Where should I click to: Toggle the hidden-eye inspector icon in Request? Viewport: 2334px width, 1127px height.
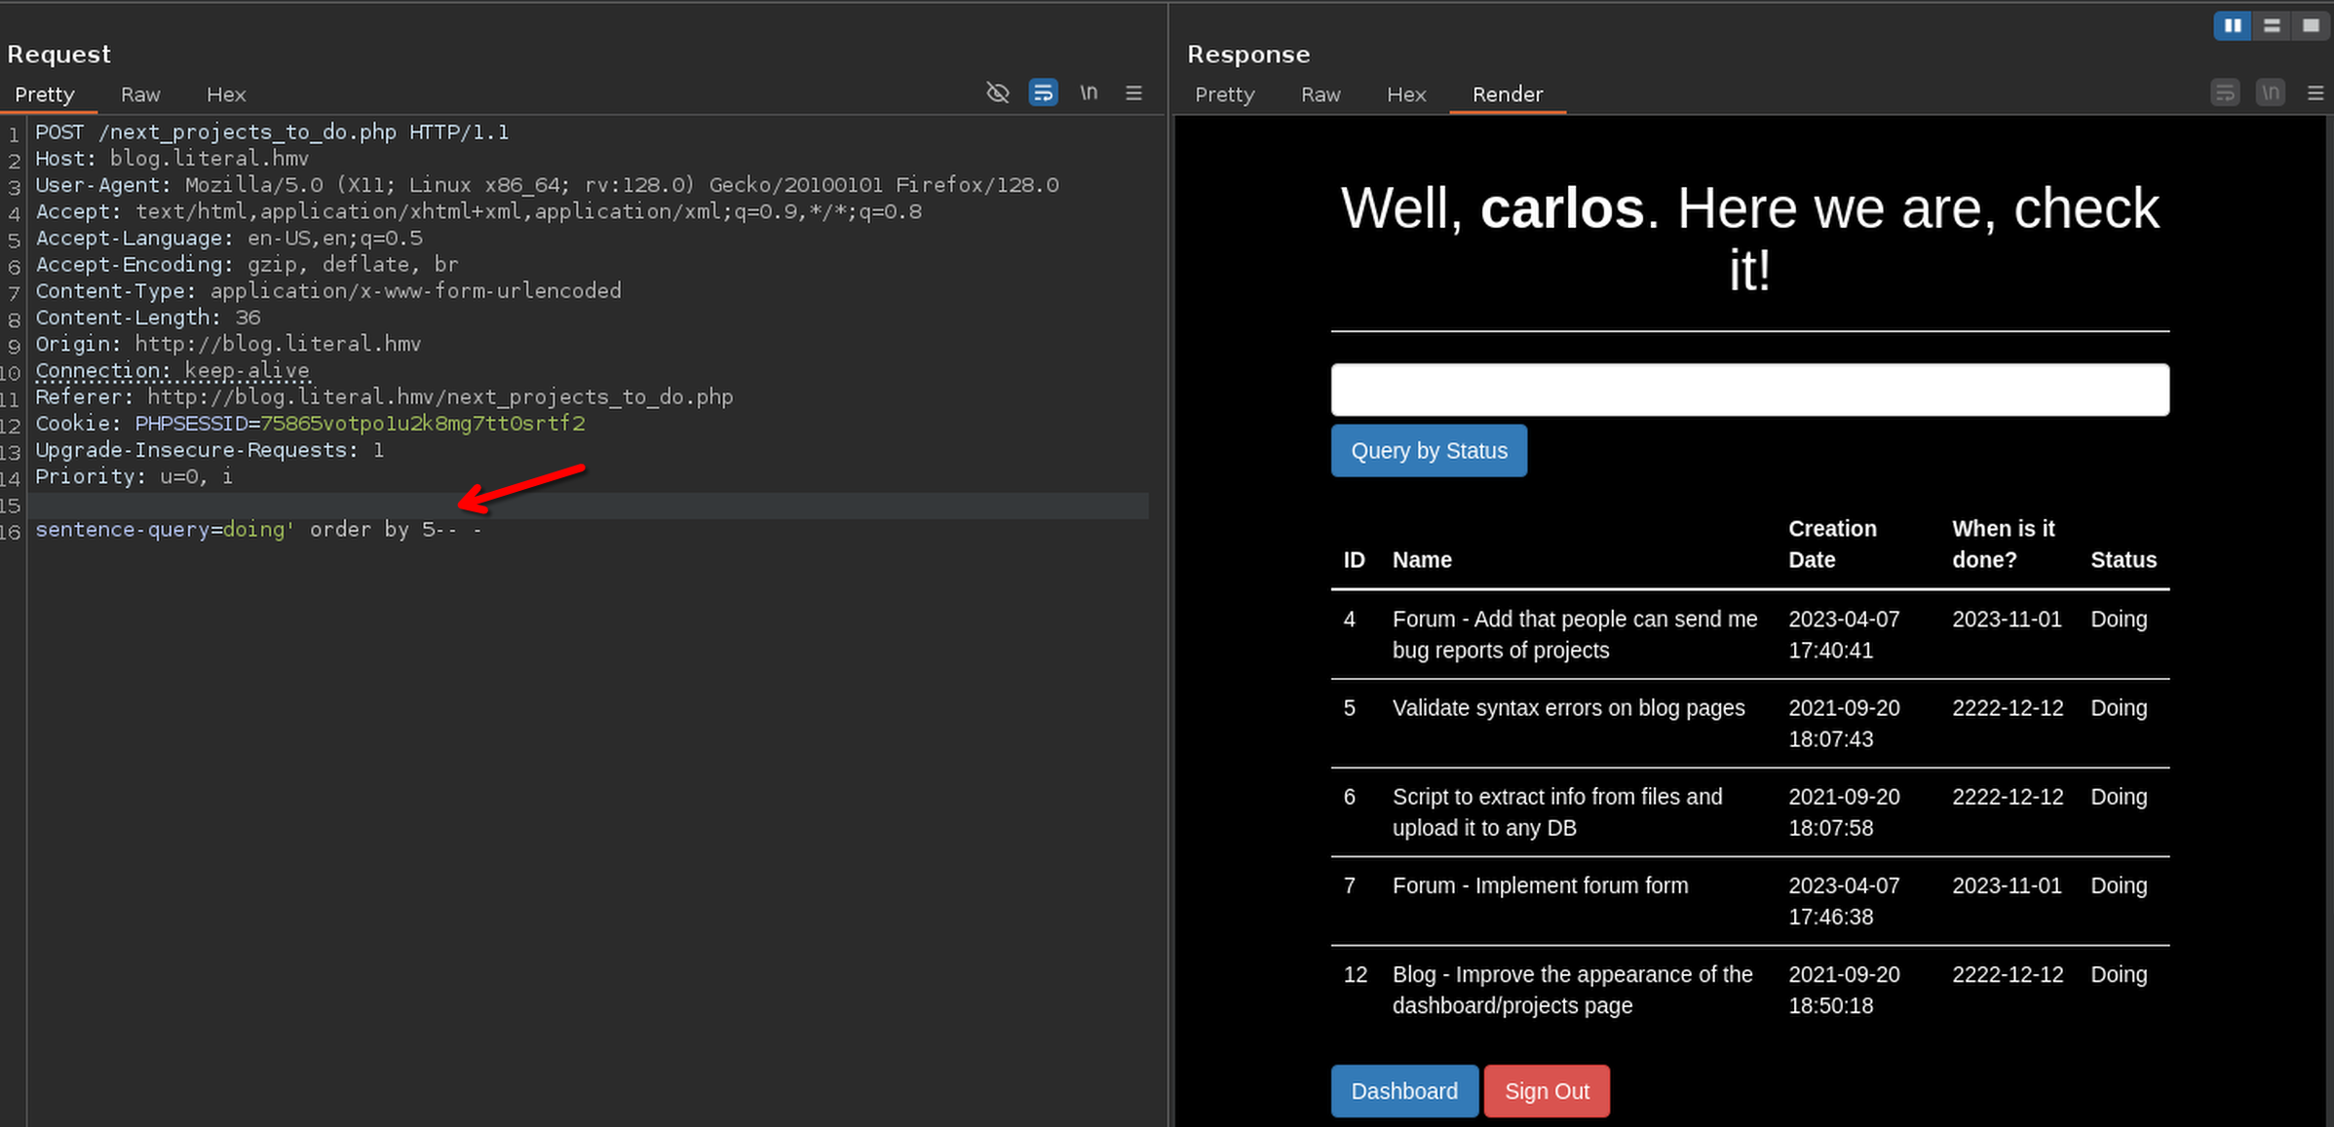997,93
